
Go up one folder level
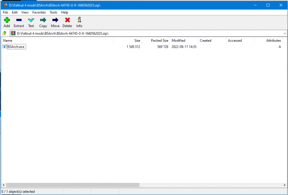4,34
